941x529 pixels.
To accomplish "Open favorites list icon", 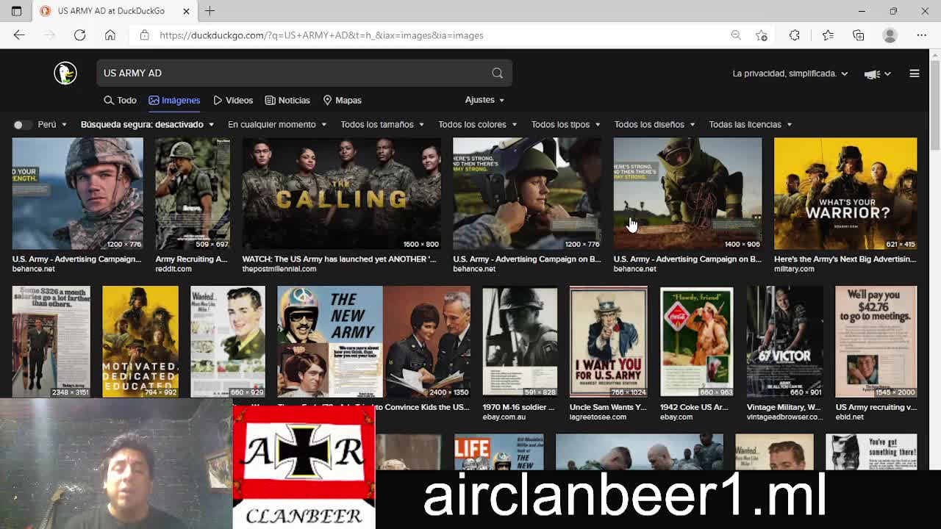I will (x=828, y=35).
